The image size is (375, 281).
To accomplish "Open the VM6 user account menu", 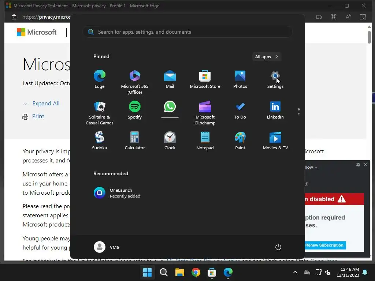I will [107, 247].
